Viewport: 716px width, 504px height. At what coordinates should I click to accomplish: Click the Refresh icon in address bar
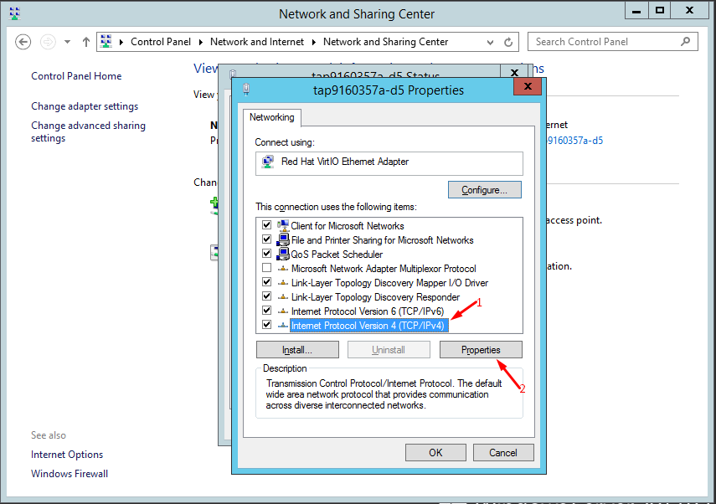(508, 43)
